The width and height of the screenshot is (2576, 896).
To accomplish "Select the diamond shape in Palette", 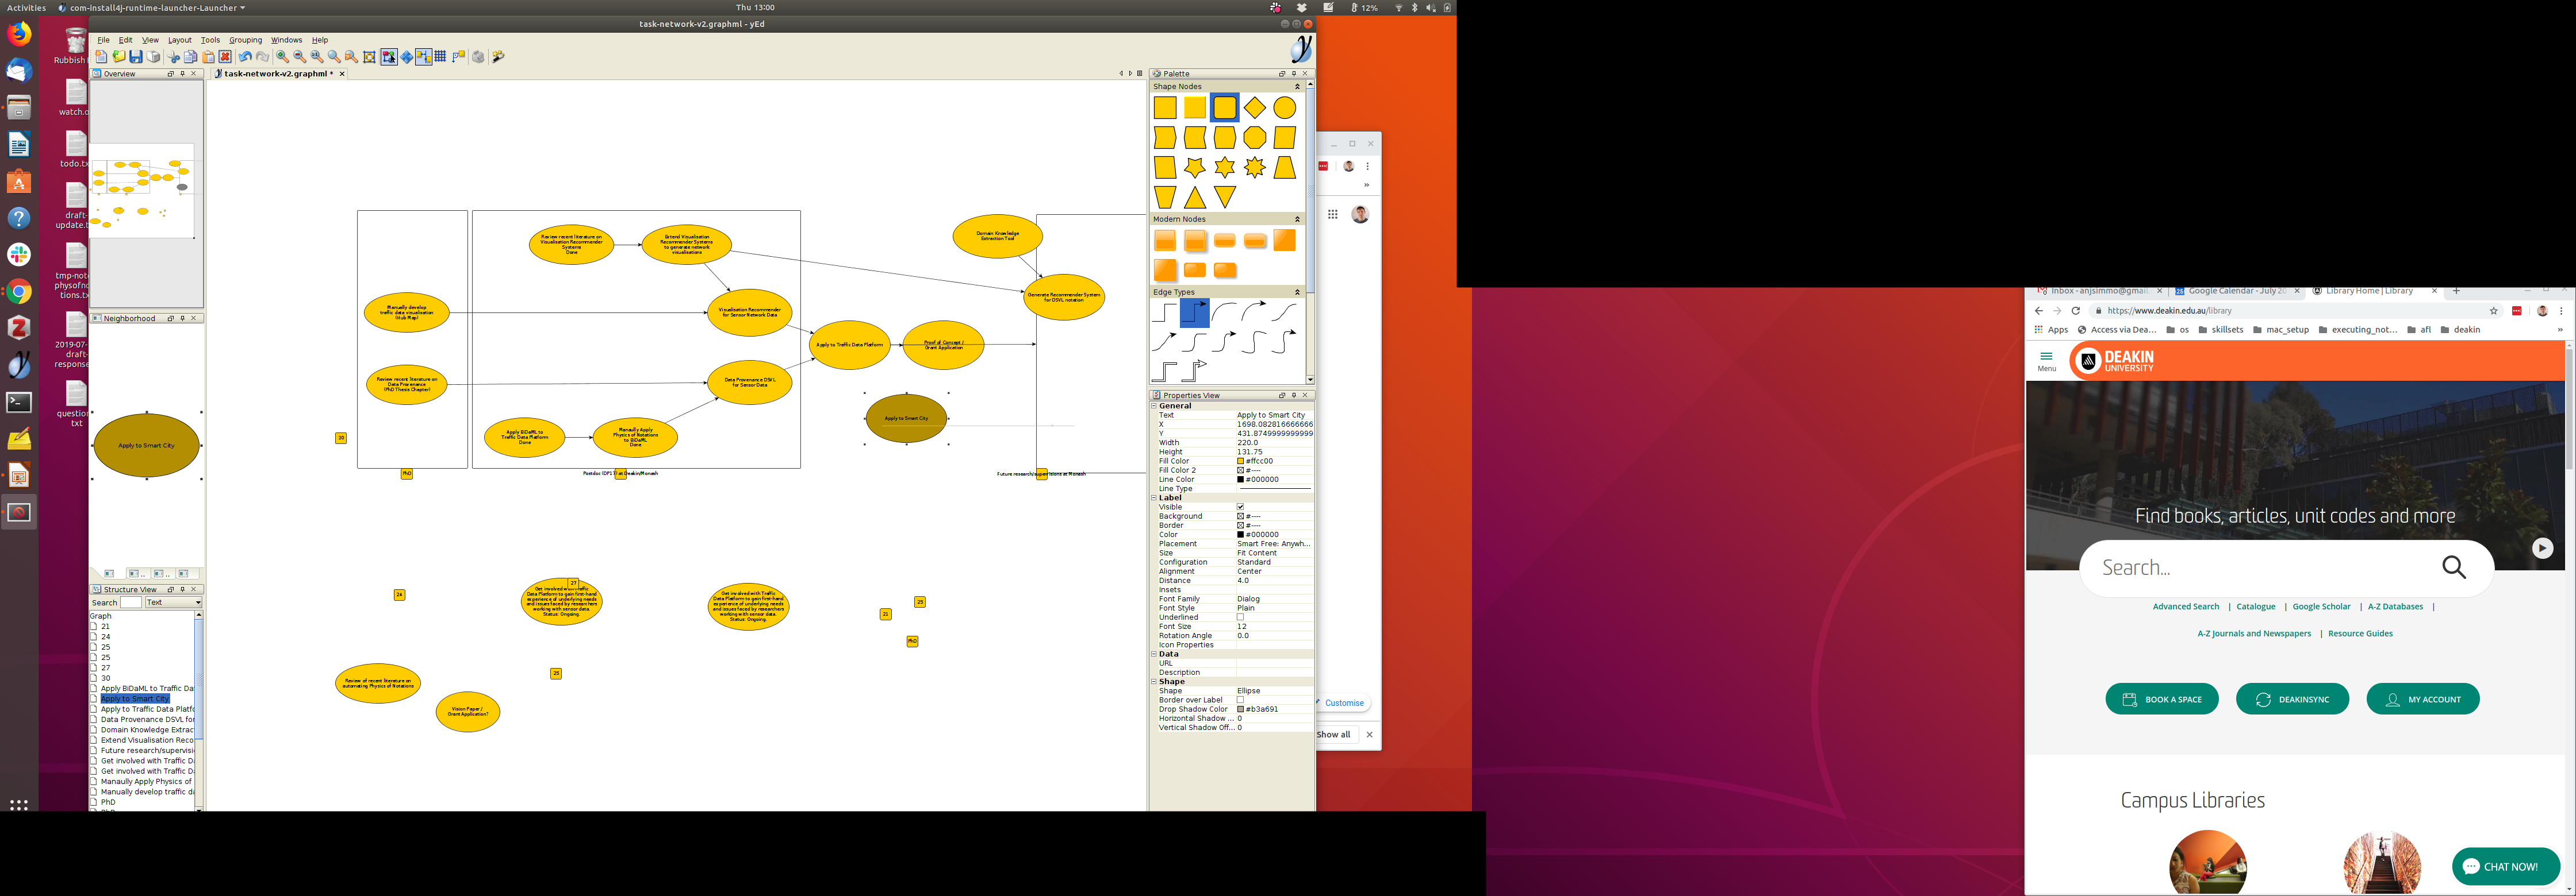I will [1254, 108].
